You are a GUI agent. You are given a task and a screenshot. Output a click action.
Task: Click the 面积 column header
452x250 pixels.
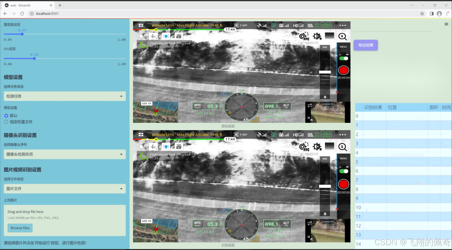click(x=434, y=107)
